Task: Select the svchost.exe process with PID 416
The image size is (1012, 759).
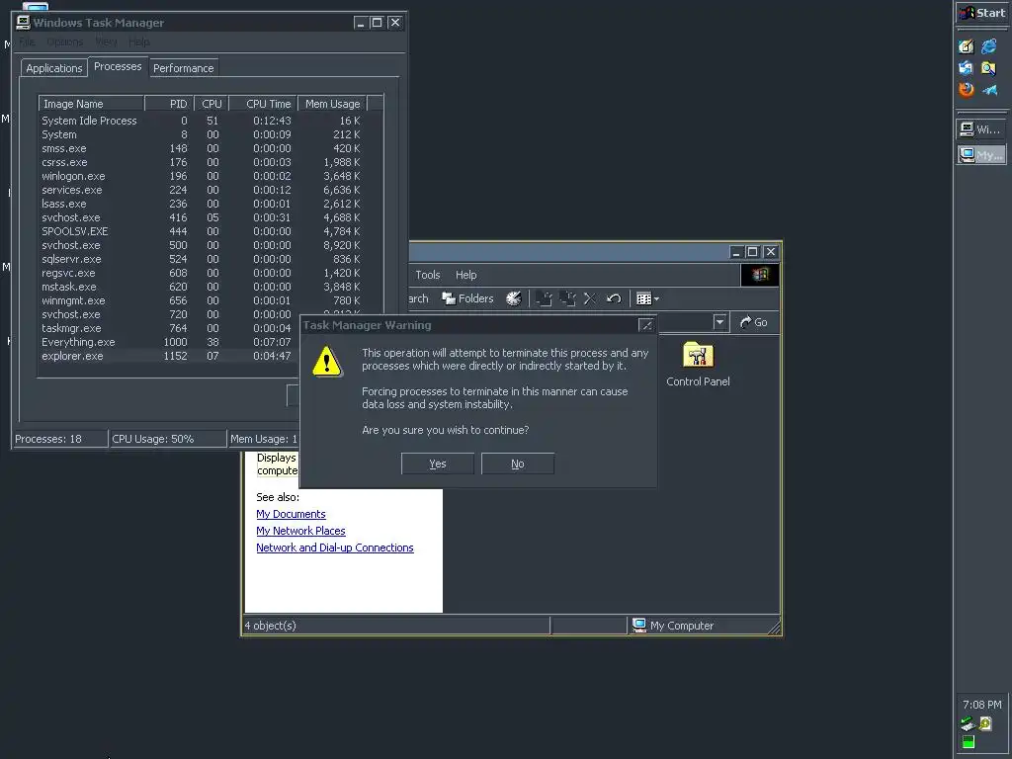Action: pos(202,218)
